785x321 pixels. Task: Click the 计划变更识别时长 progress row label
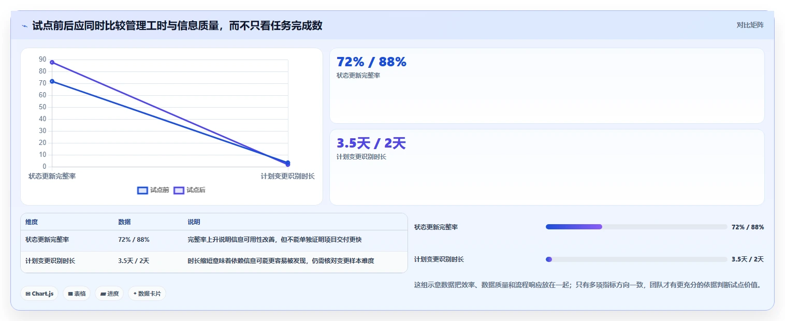pos(439,259)
